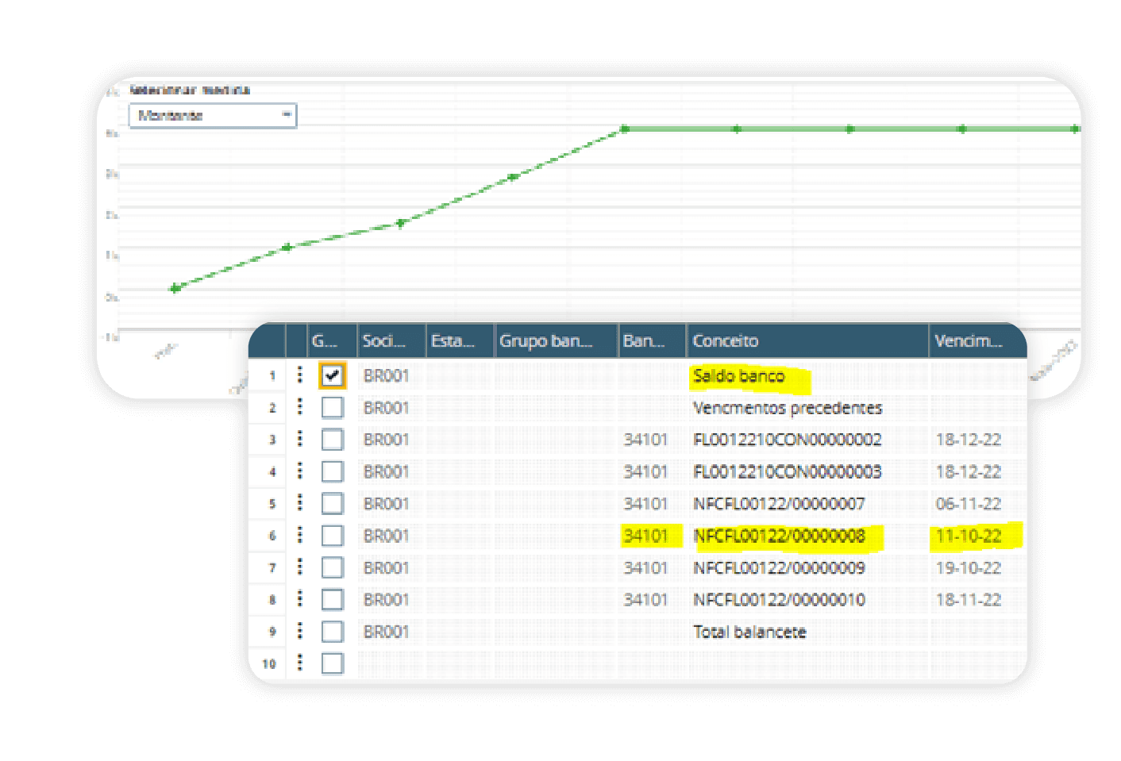Check the Vencimentos precedentes row checkbox
Image resolution: width=1121 pixels, height=761 pixels.
pos(332,408)
